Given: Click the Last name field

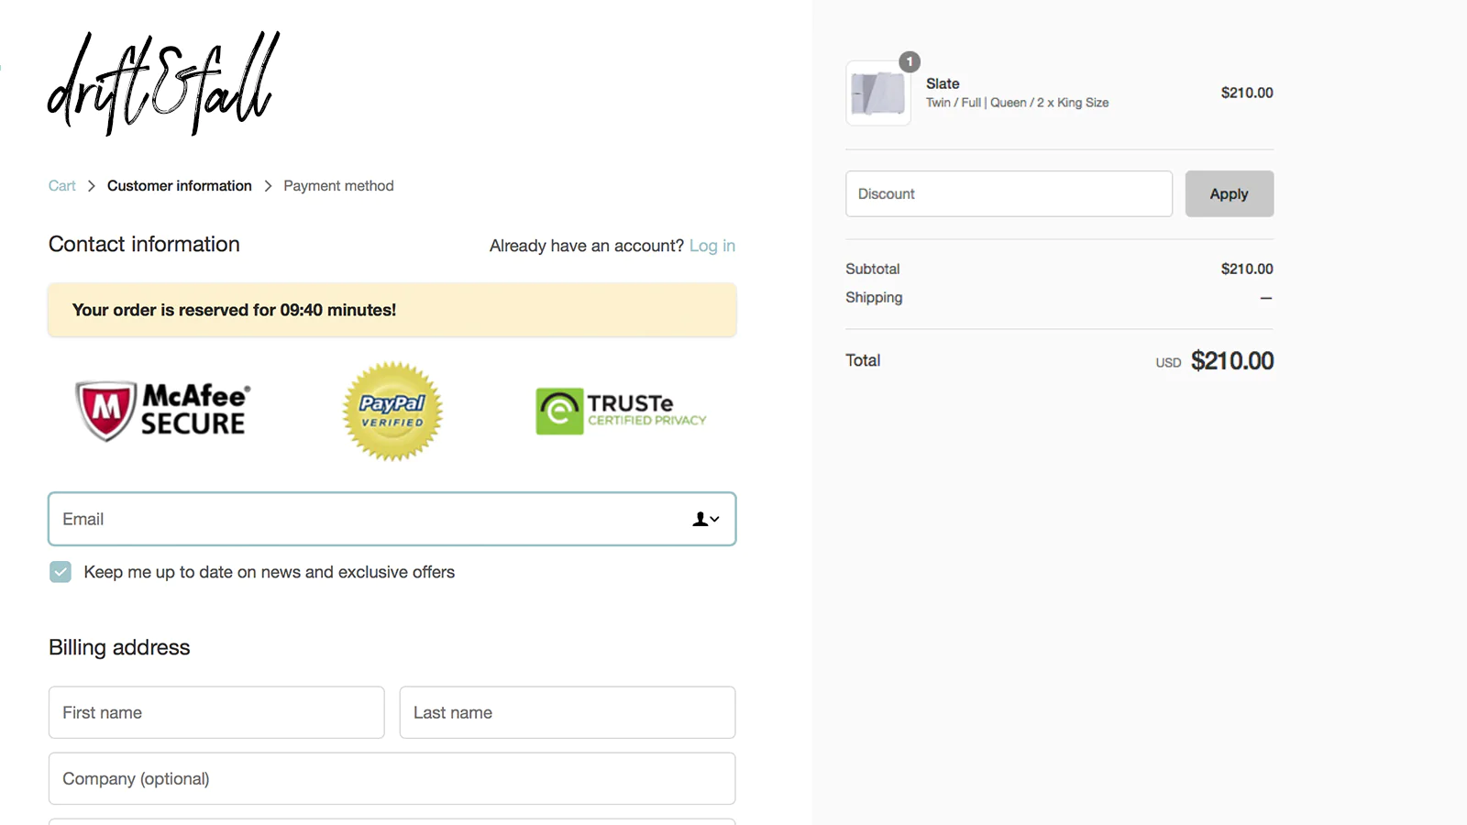Looking at the screenshot, I should 567,712.
